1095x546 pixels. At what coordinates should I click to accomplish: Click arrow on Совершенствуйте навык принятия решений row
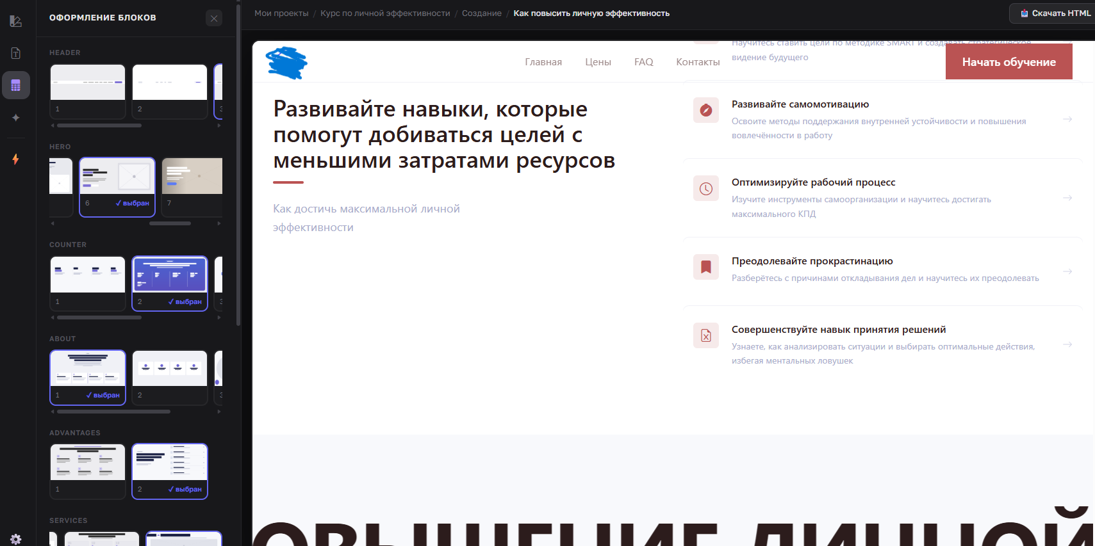coord(1067,344)
